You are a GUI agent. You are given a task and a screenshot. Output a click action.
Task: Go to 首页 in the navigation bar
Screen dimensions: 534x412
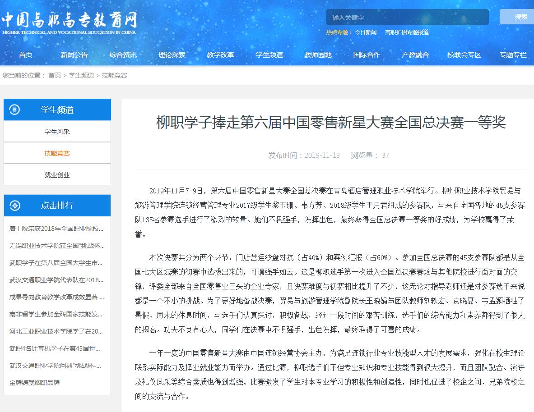click(26, 55)
